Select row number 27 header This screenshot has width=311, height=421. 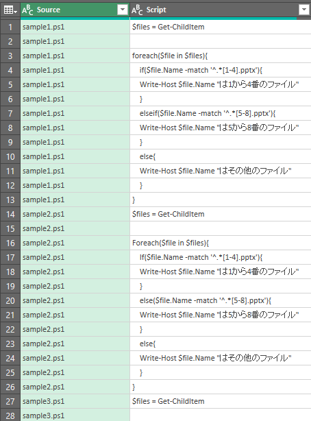(10, 401)
